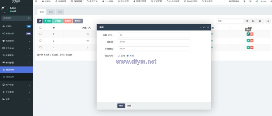Open the 系统配置 top tab
272x116 pixels.
coord(61,1)
